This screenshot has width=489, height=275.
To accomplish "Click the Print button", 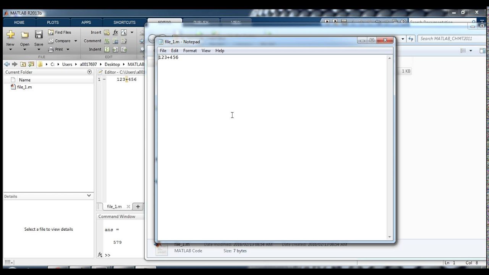I will [x=56, y=49].
